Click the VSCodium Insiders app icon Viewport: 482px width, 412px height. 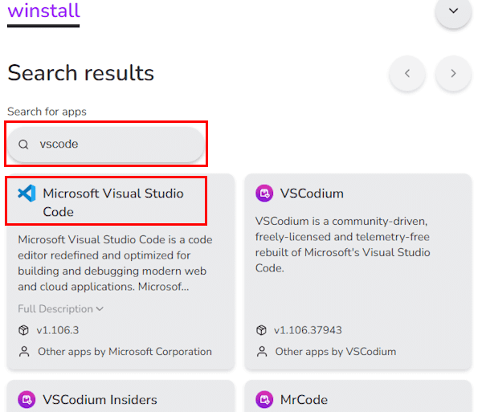pyautogui.click(x=27, y=399)
